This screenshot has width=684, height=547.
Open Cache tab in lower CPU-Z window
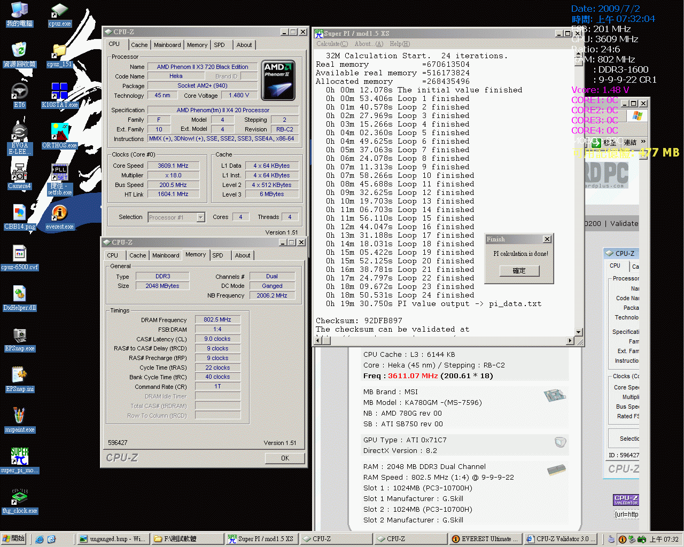[x=137, y=256]
